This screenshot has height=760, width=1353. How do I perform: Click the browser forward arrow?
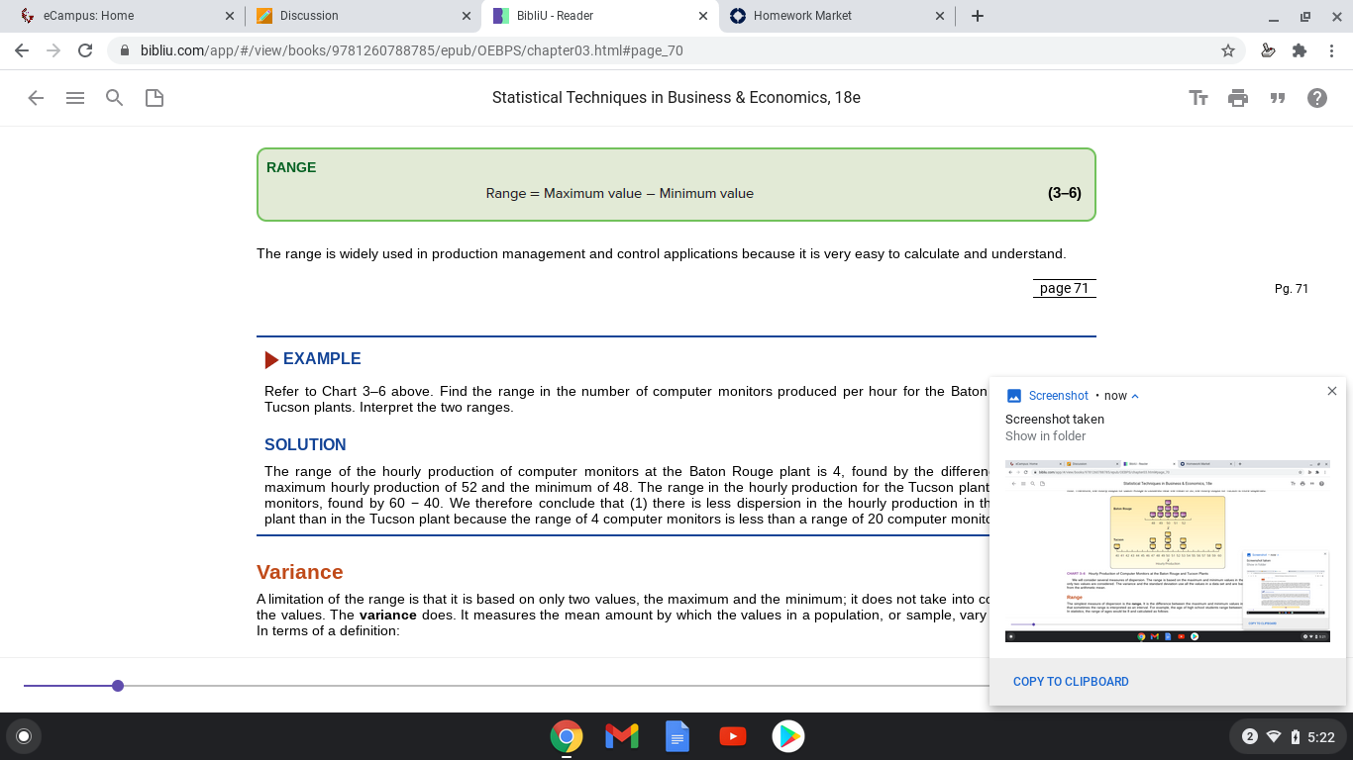point(53,50)
